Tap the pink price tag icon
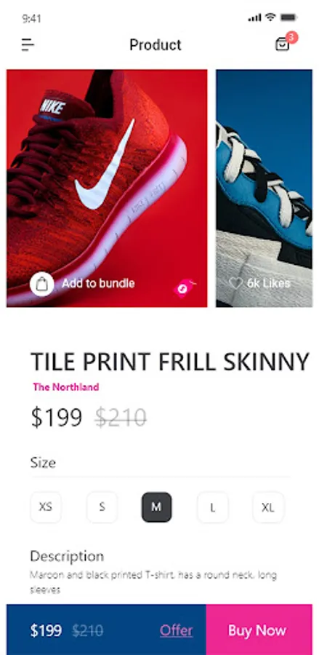The height and width of the screenshot is (655, 319). 184,287
